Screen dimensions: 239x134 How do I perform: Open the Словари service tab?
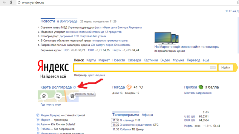click(x=134, y=60)
